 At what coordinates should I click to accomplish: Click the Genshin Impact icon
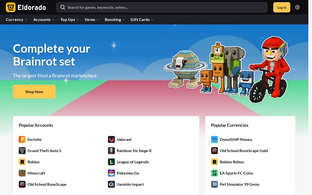click(111, 184)
